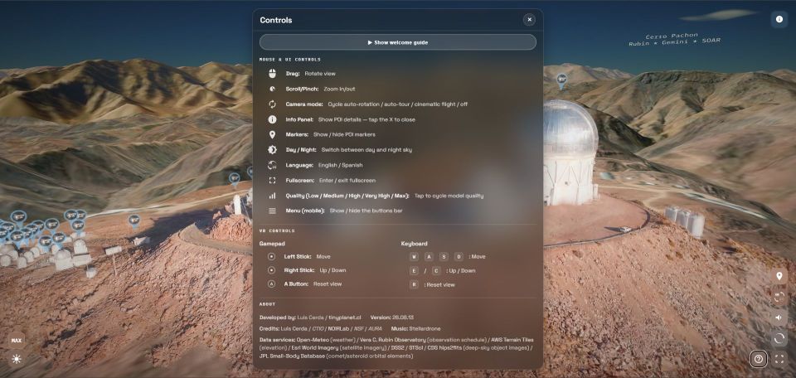The width and height of the screenshot is (796, 378).
Task: Open the NOIRLab credit link
Action: click(338, 329)
